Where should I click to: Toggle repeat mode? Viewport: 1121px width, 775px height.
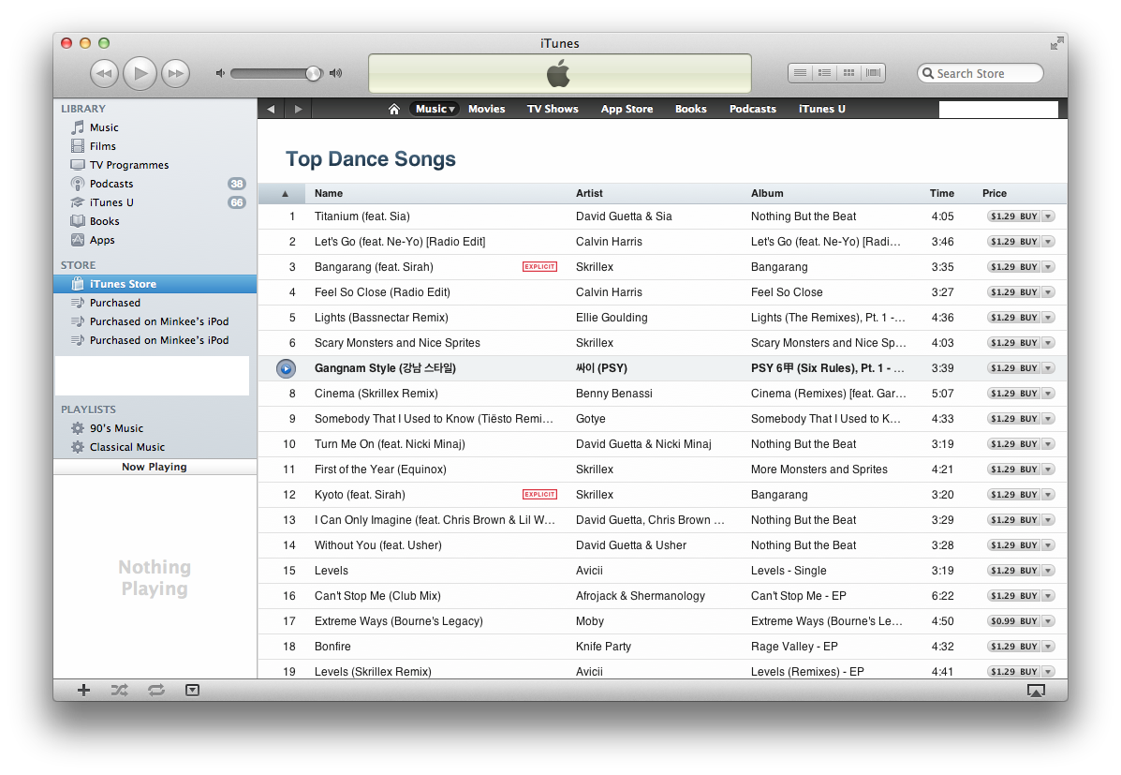click(x=155, y=690)
